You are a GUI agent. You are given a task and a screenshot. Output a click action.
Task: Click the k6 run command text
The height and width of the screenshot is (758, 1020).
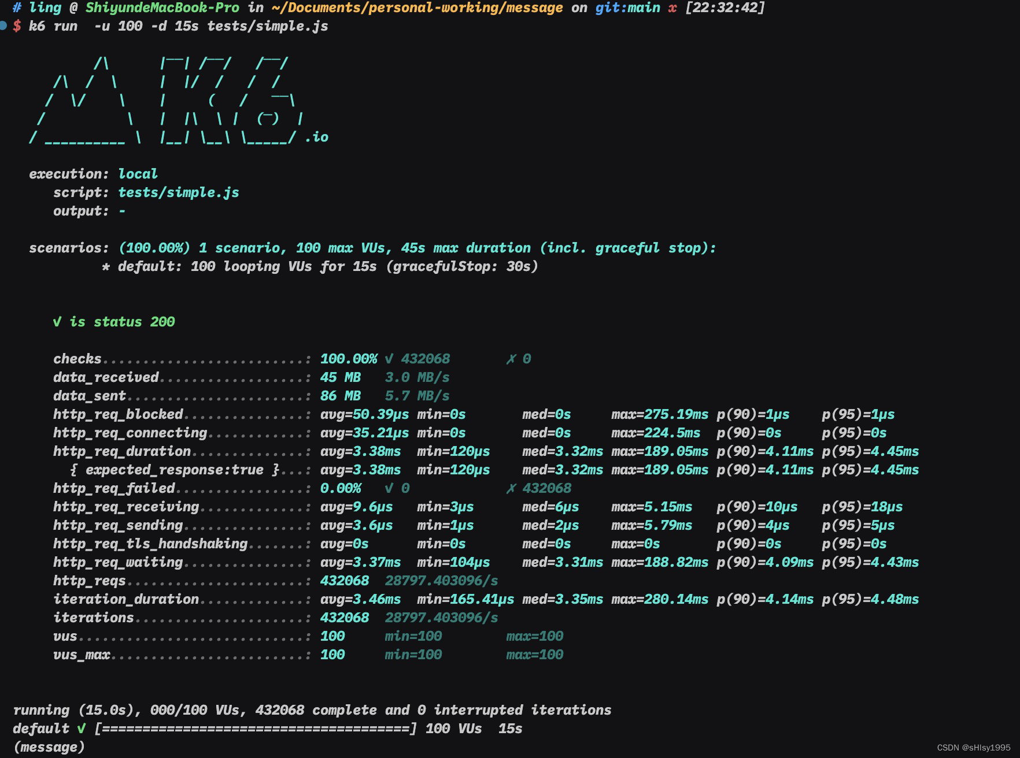click(179, 26)
